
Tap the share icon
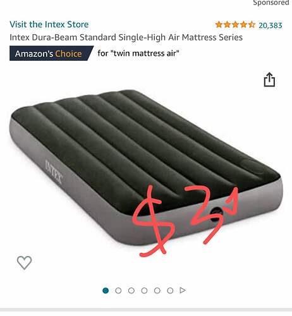point(269,80)
